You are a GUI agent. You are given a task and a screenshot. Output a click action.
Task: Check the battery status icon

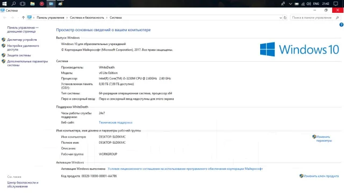click(x=297, y=4)
